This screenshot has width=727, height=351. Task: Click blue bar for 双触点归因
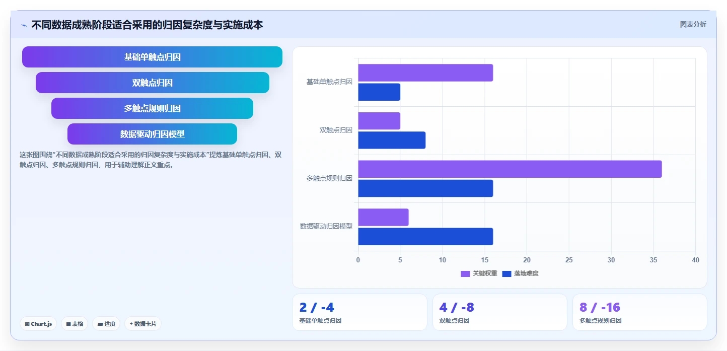pos(392,140)
